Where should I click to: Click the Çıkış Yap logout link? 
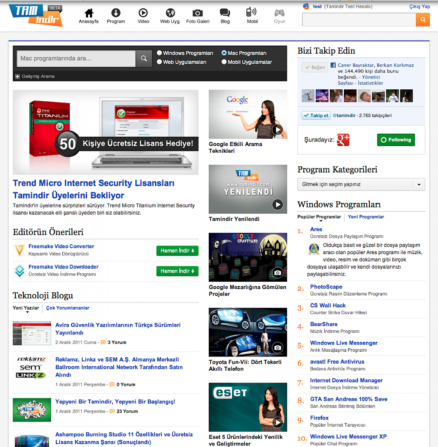tap(419, 7)
